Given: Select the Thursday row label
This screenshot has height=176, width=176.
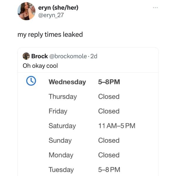Looking at the screenshot, I should click(x=62, y=97).
